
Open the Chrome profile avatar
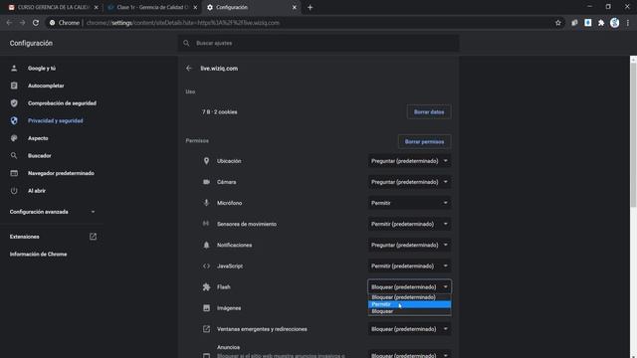[615, 23]
